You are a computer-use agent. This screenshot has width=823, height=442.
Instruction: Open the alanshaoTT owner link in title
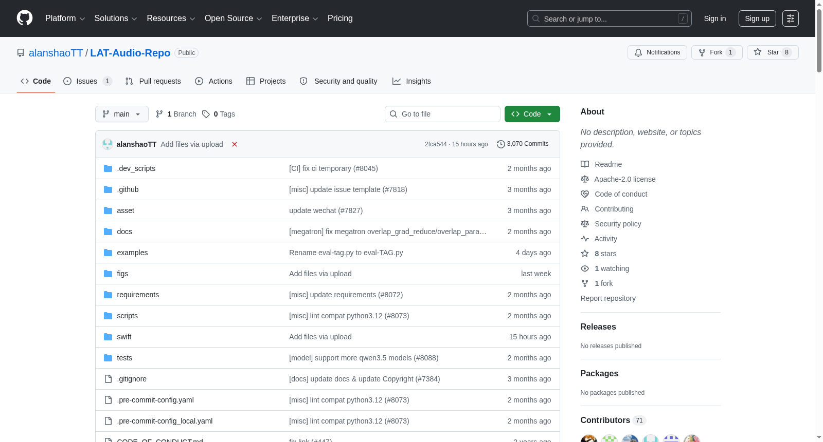[56, 53]
